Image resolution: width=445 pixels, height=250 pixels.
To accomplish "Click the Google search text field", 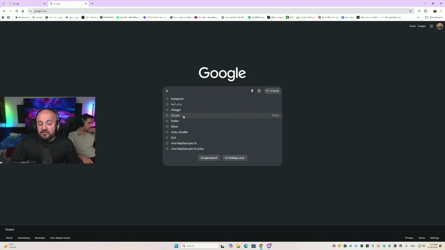I will (x=209, y=91).
